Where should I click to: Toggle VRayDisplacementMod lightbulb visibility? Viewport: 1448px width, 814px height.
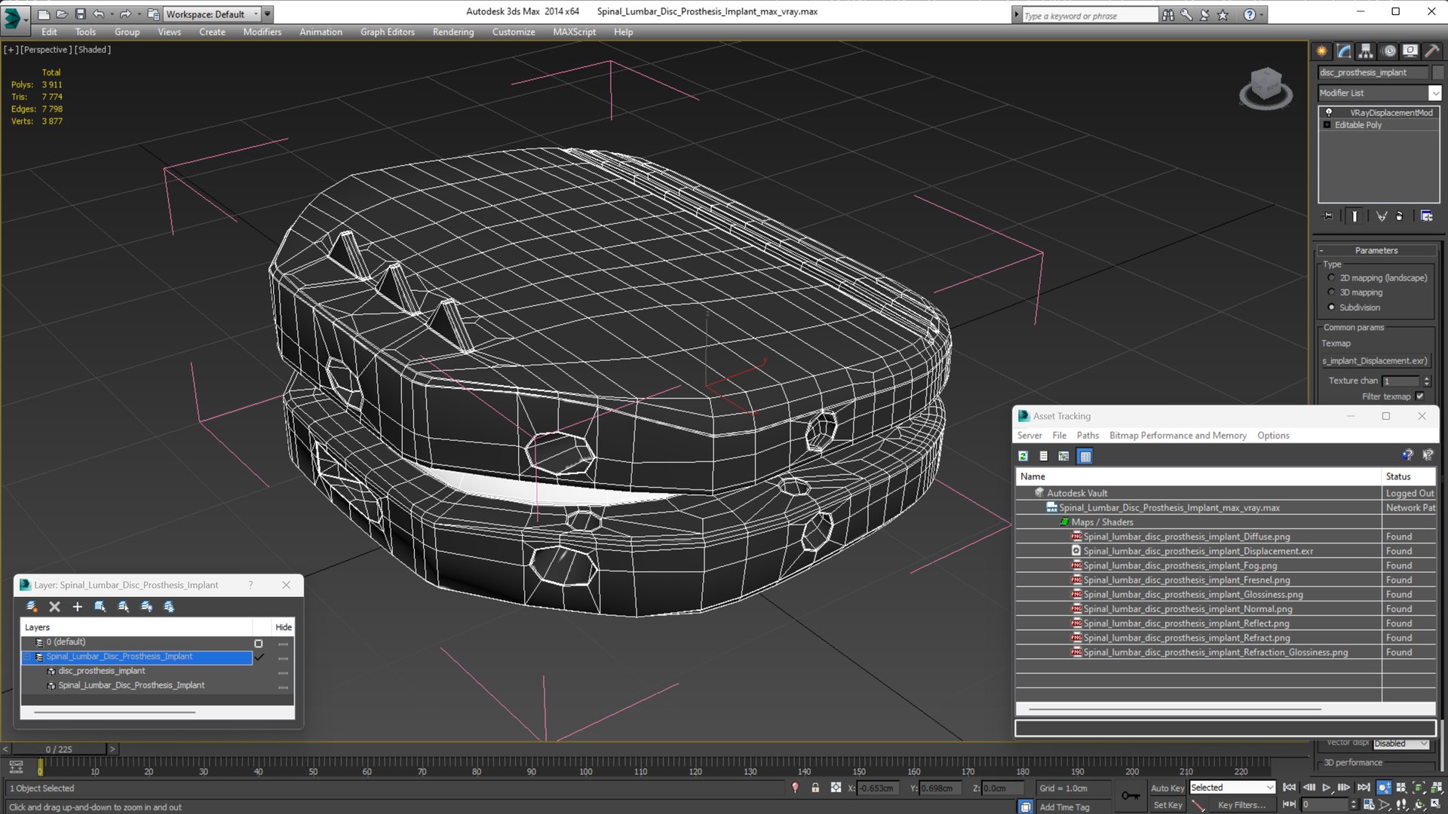click(1329, 112)
